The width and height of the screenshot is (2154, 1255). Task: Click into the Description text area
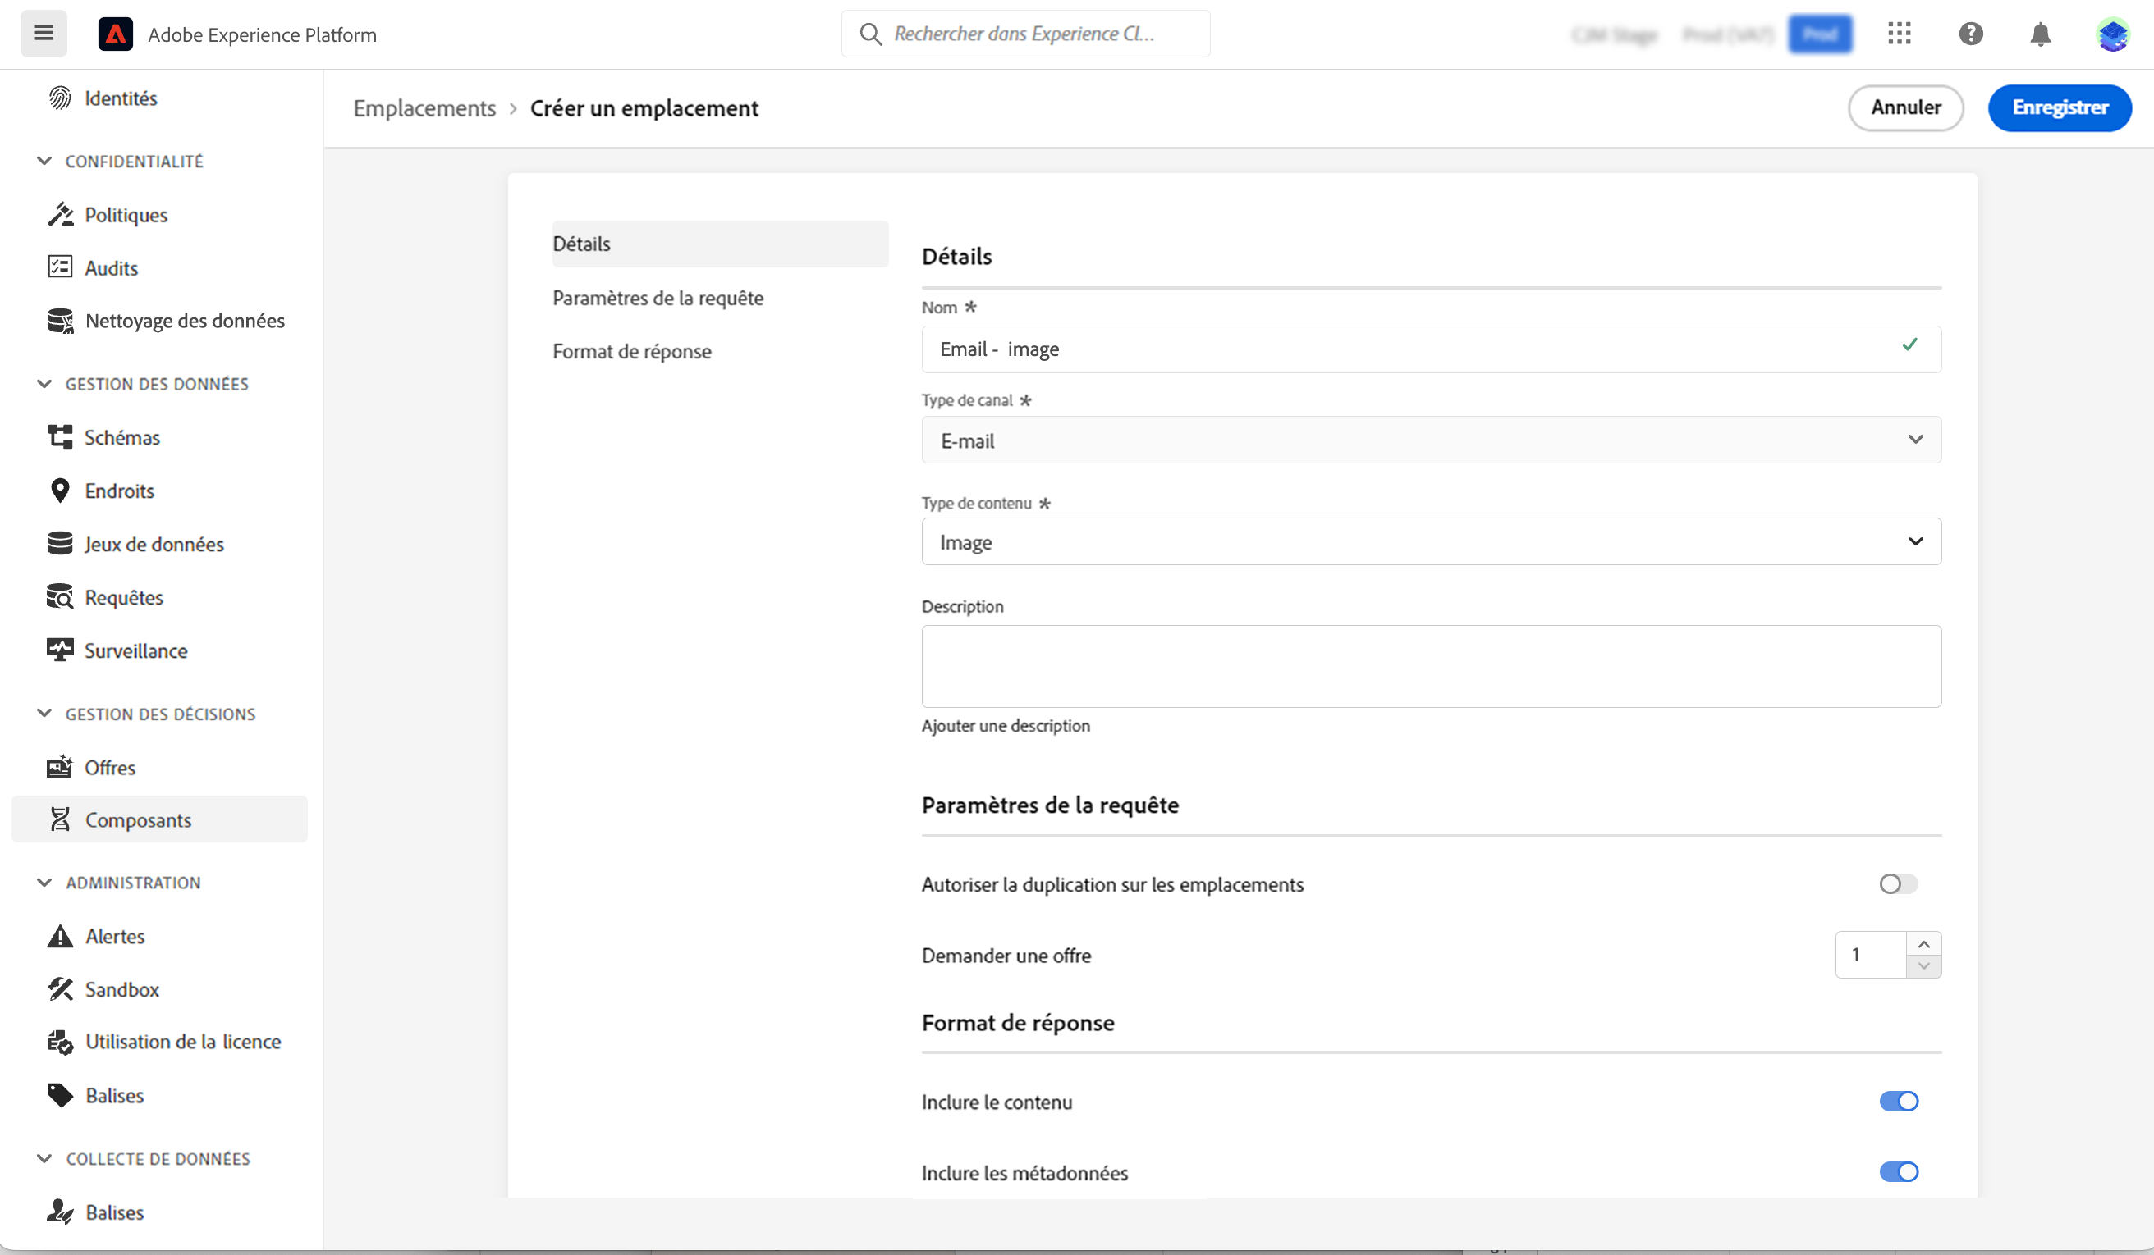click(1431, 666)
